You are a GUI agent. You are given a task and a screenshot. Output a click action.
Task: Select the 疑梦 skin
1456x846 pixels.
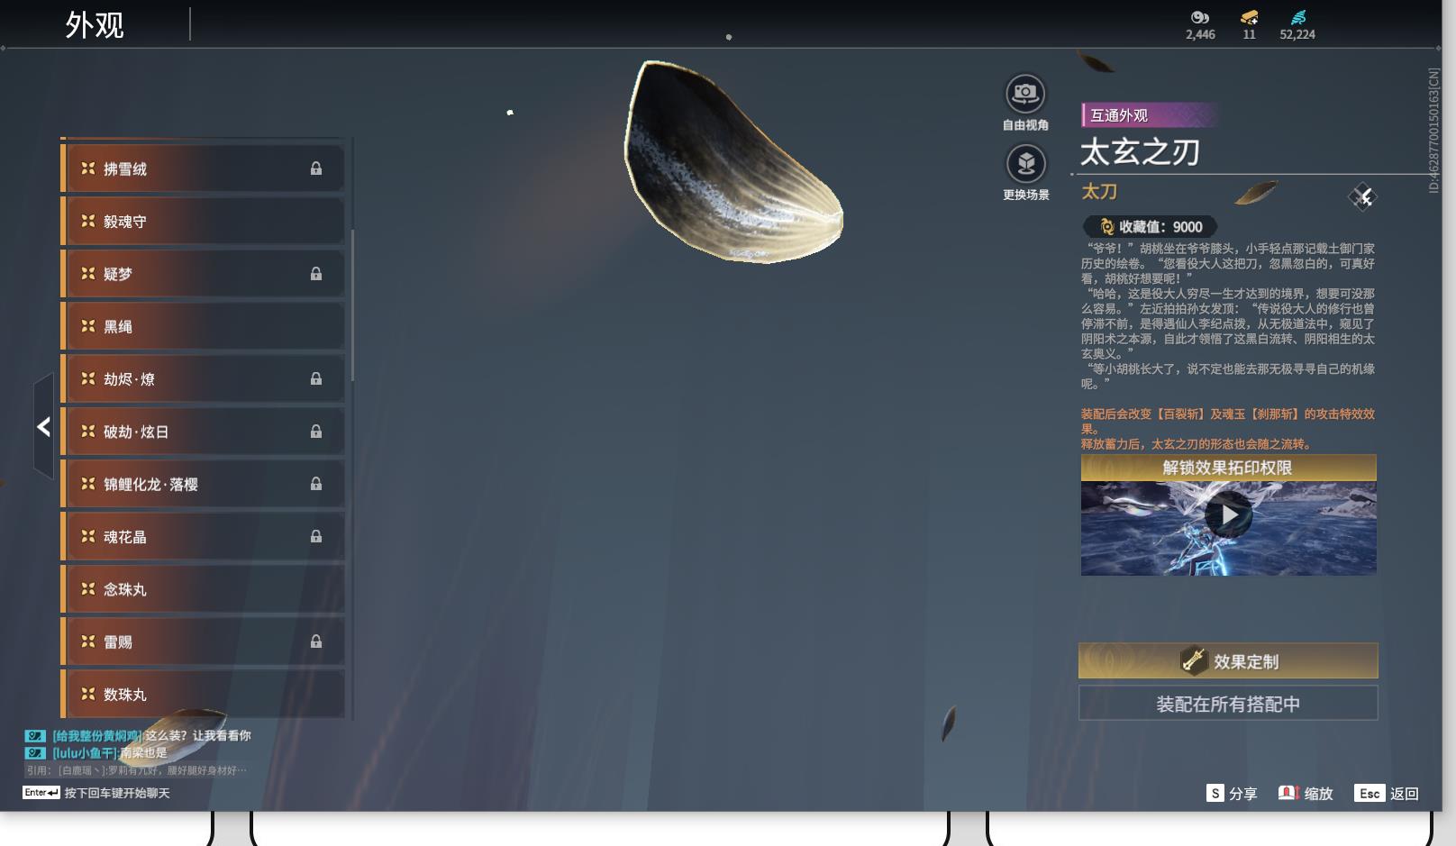coord(203,274)
